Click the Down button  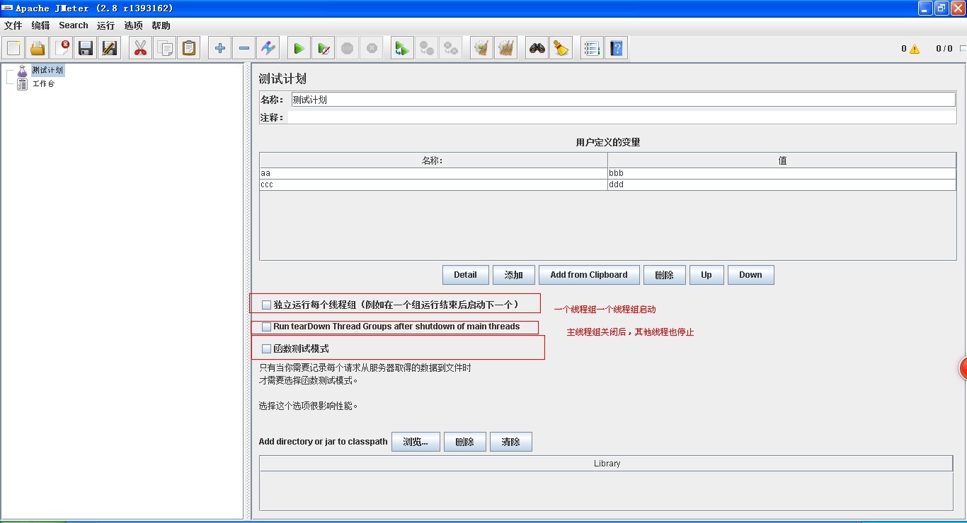coord(750,275)
